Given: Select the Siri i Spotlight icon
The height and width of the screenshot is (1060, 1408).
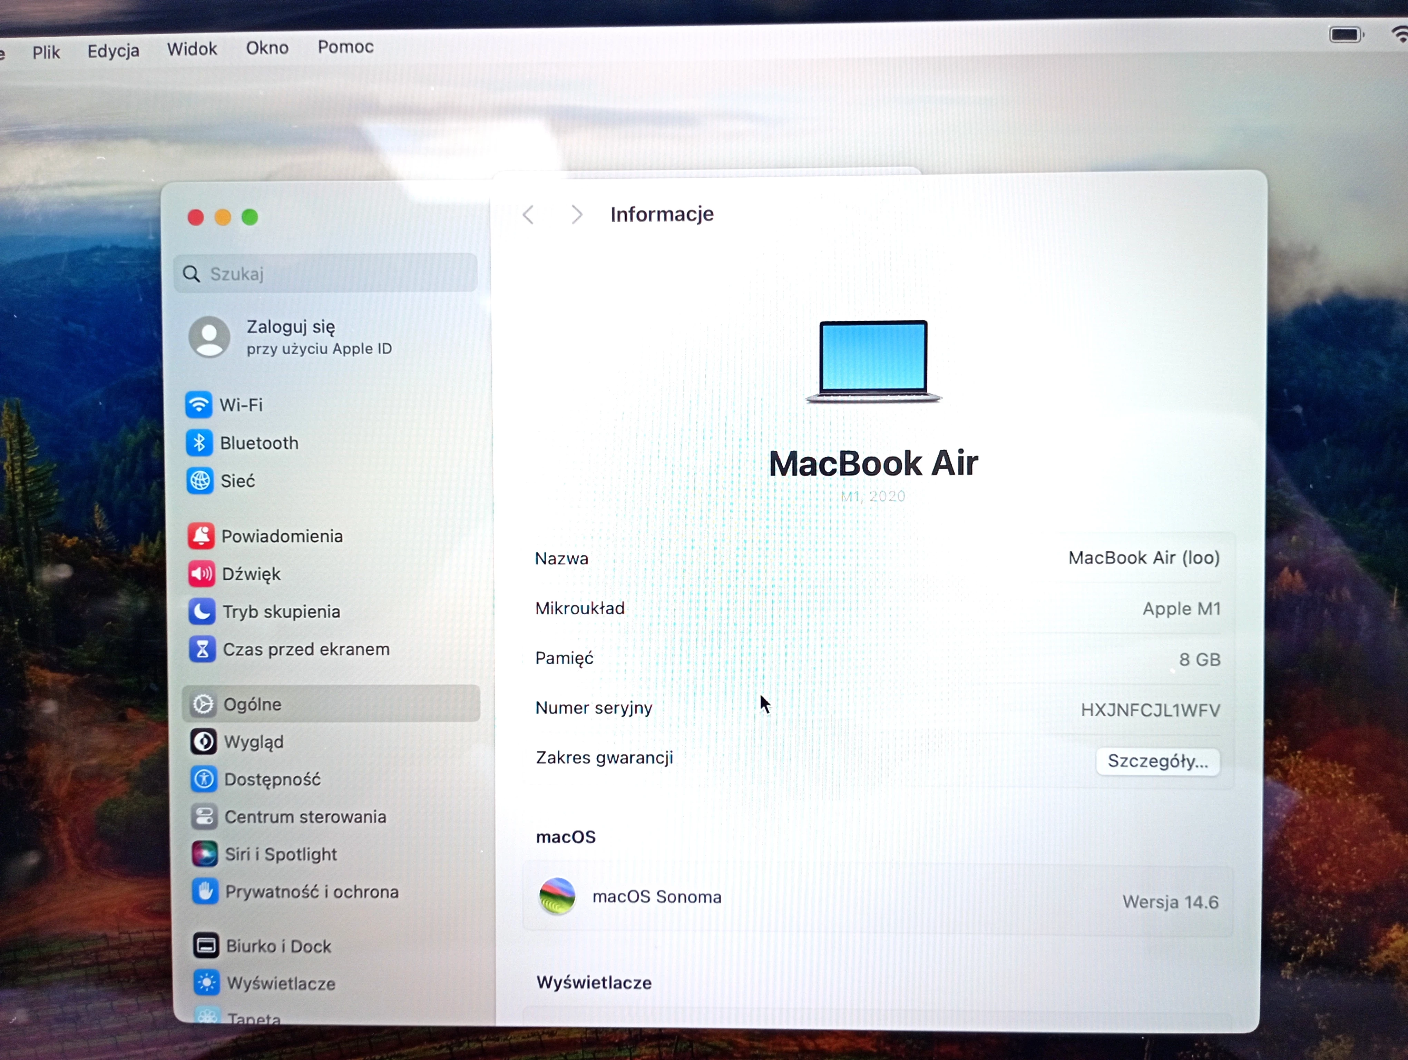Looking at the screenshot, I should 205,854.
